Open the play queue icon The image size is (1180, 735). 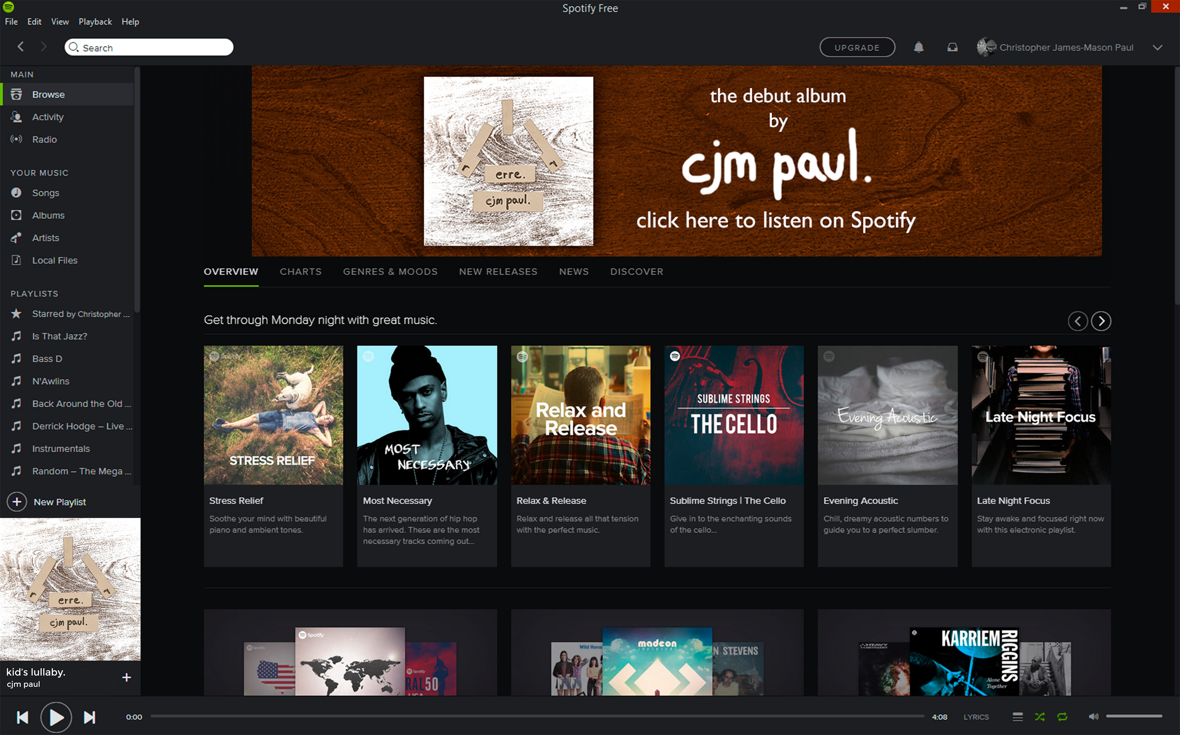[x=1018, y=717]
